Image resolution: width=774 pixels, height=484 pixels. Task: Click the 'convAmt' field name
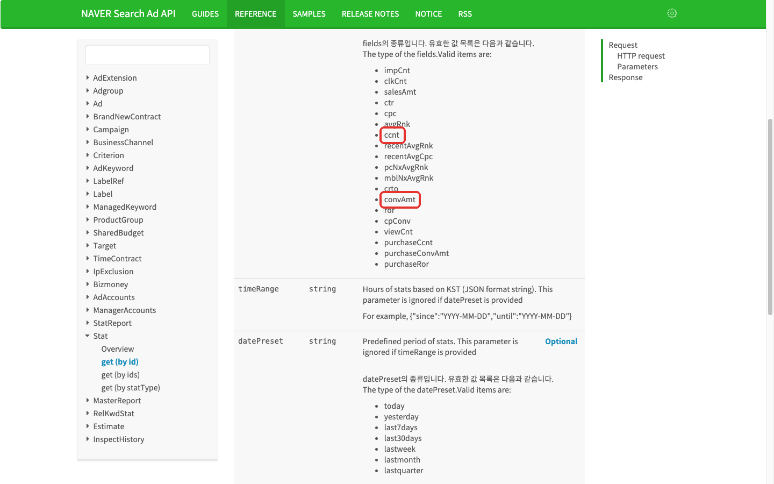click(x=400, y=200)
